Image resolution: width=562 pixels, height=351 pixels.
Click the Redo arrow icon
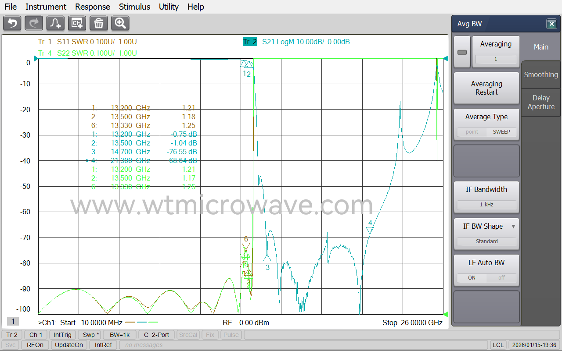point(34,23)
